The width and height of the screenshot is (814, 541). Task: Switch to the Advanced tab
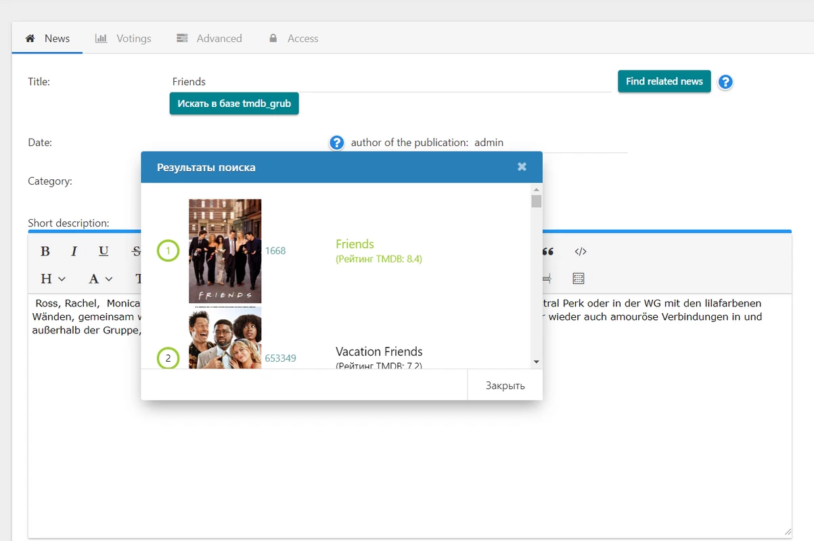click(209, 39)
